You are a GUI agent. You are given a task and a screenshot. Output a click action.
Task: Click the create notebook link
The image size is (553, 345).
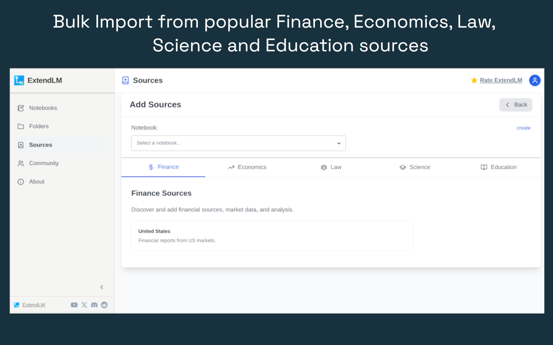523,128
